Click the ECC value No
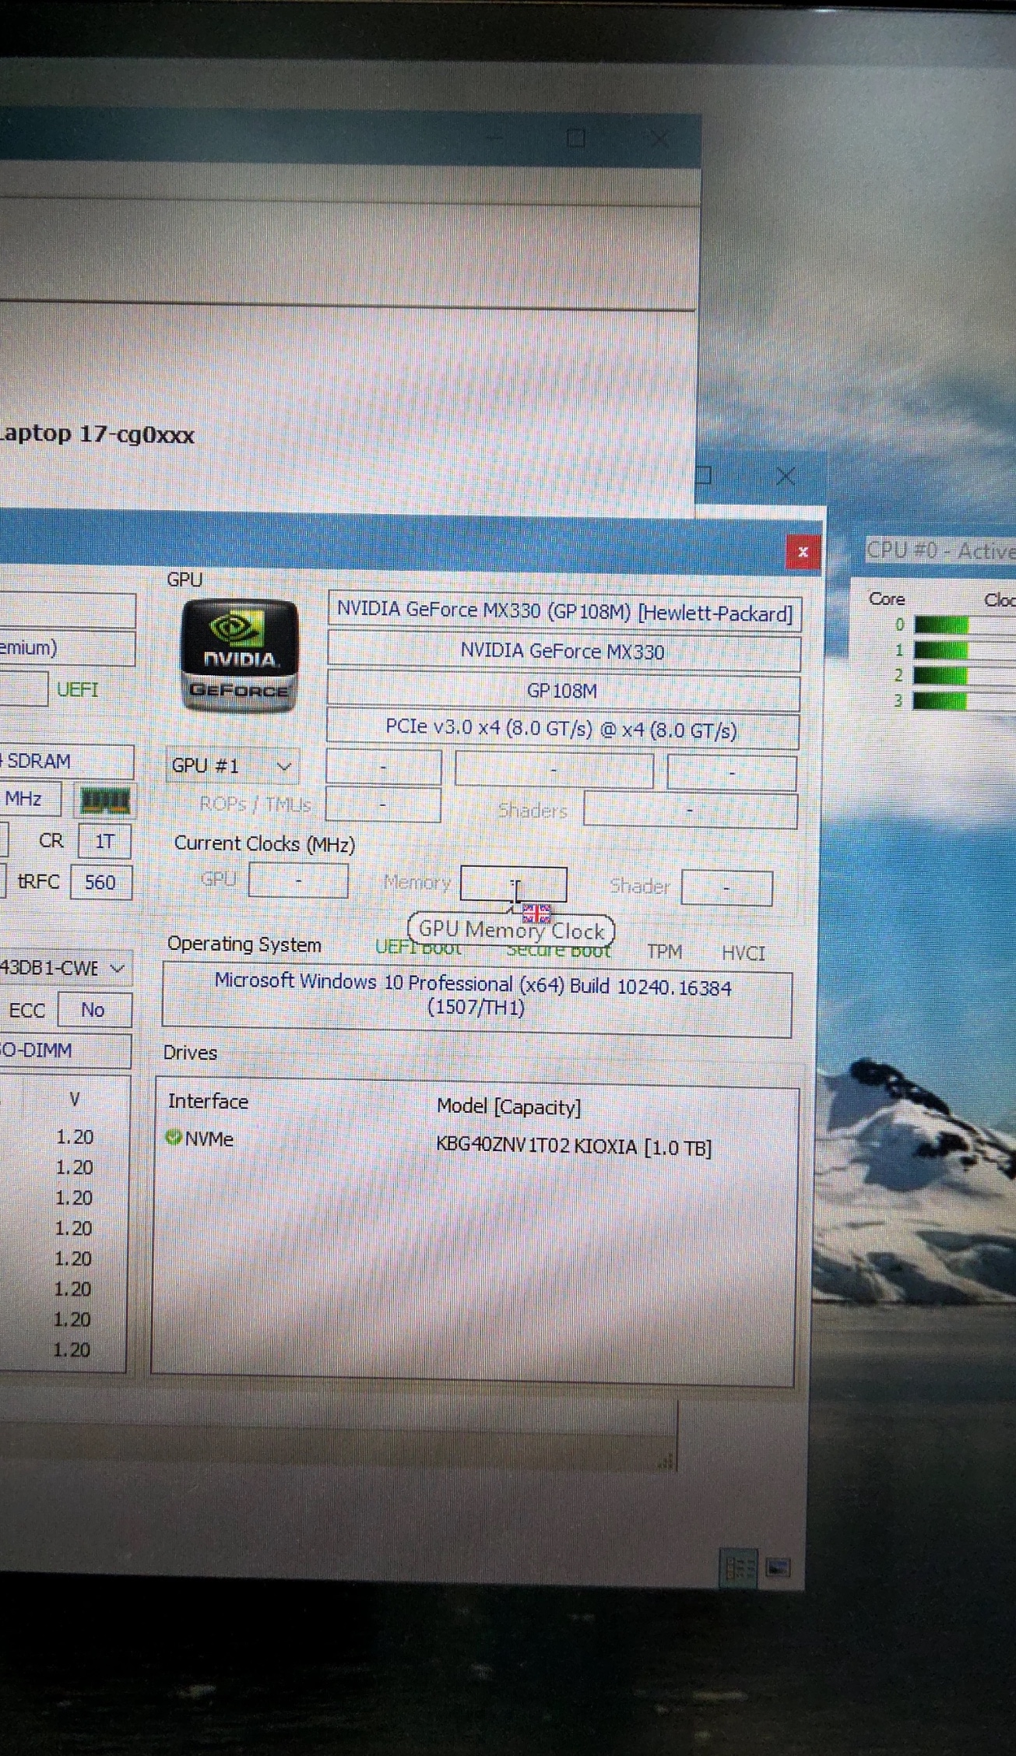 pos(93,1010)
